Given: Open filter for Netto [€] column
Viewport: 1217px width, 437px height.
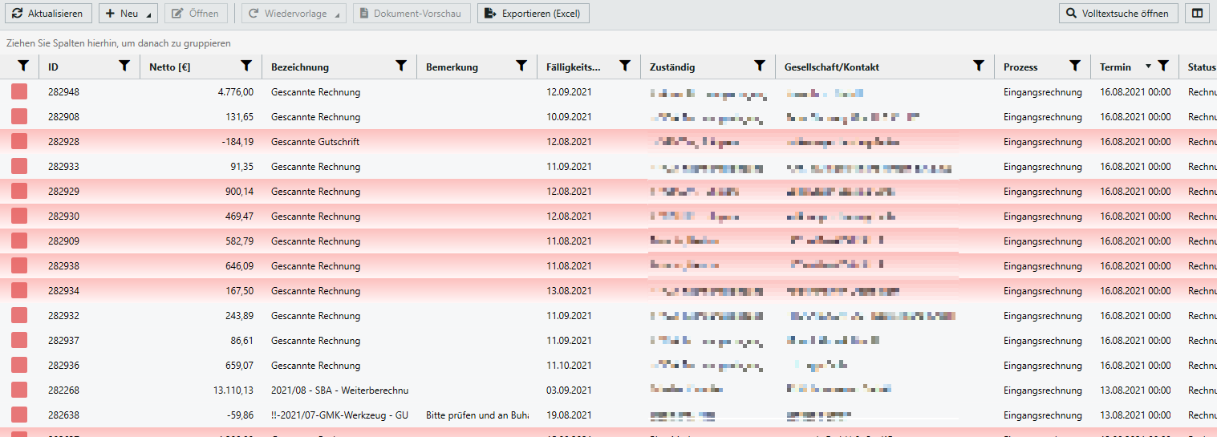Looking at the screenshot, I should [246, 67].
